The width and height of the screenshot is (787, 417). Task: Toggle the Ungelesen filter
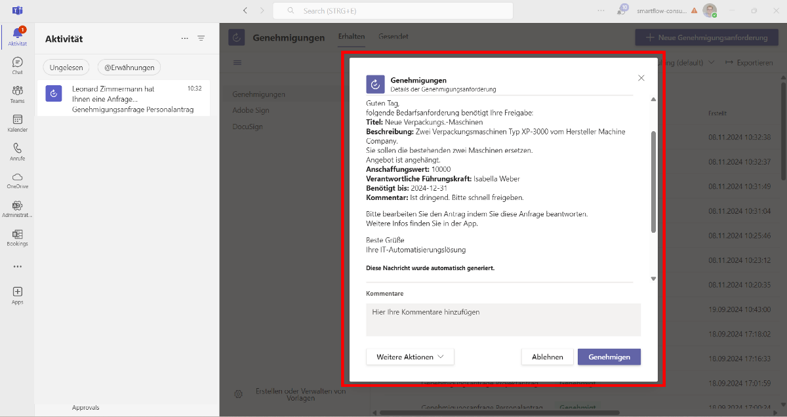(66, 67)
